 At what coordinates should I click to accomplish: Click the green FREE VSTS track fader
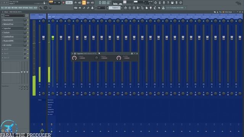pyautogui.click(x=53, y=38)
